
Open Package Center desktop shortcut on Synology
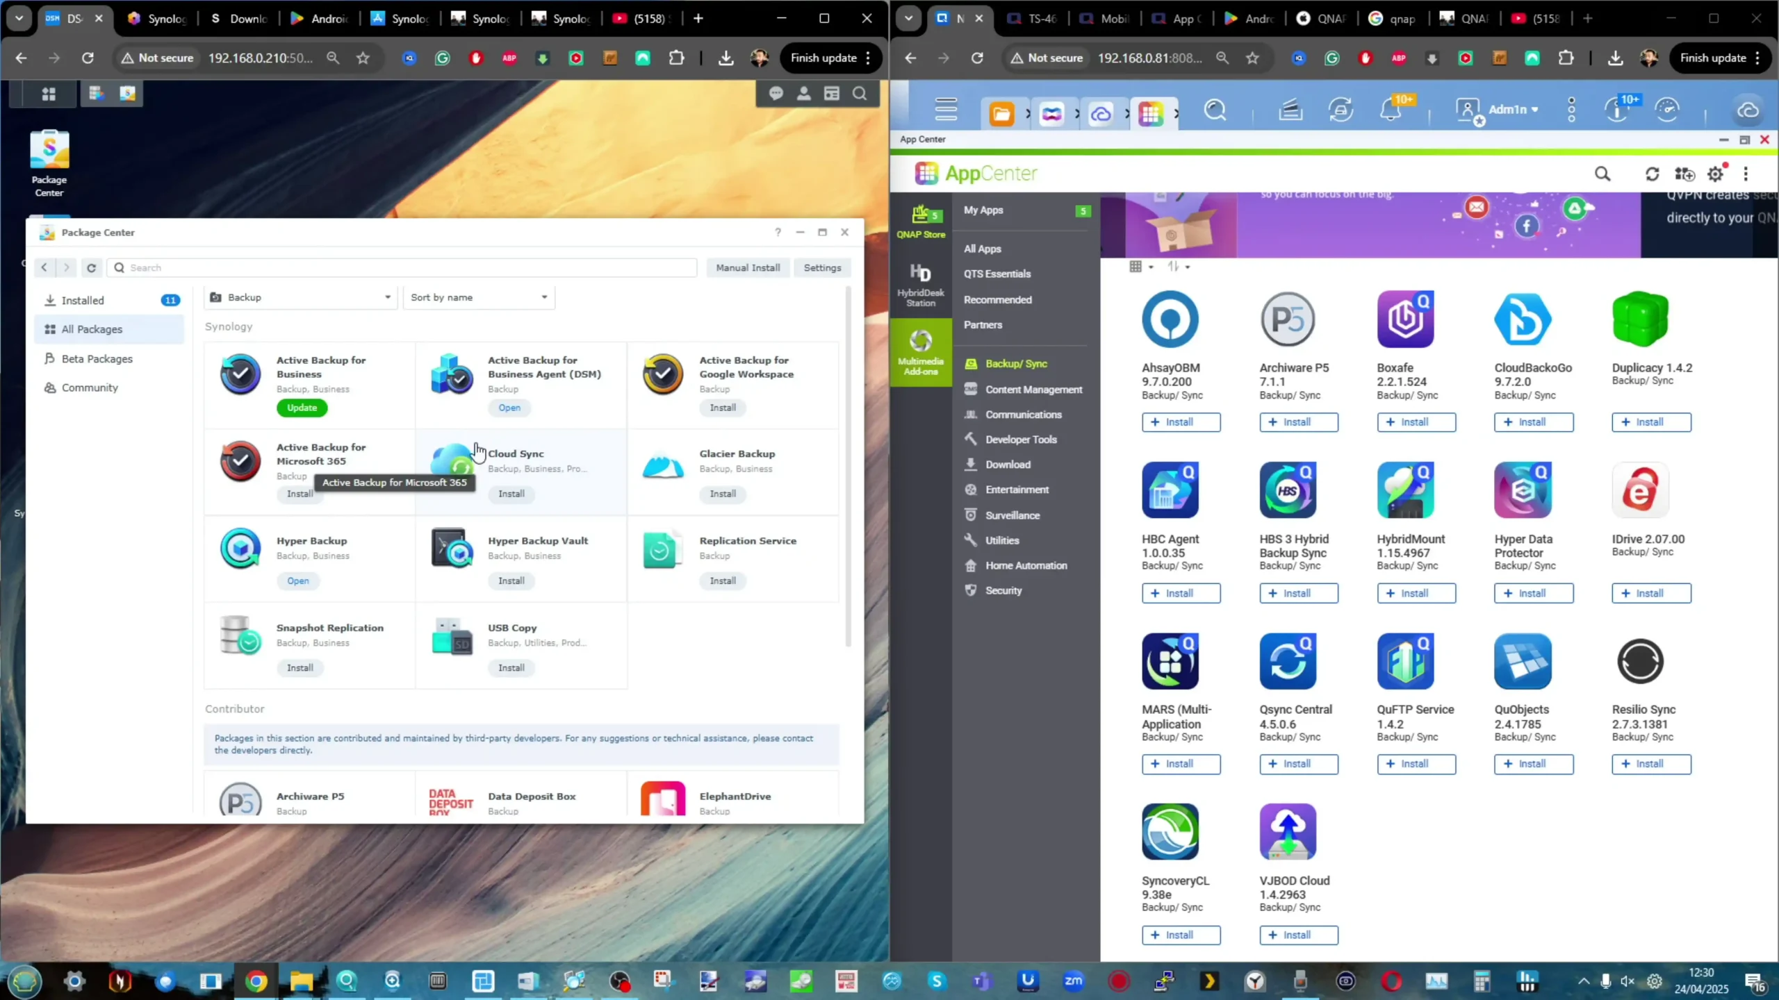49,163
